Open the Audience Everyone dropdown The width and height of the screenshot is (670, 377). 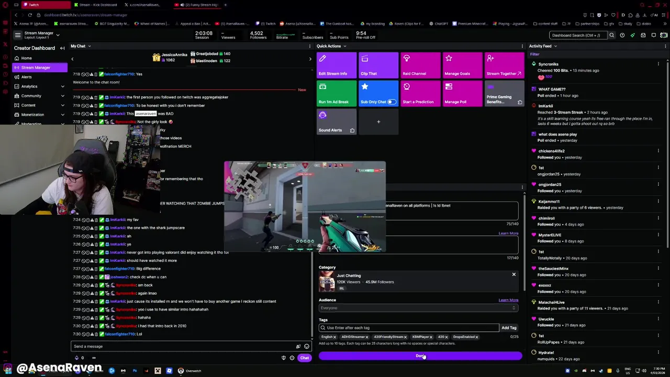click(418, 308)
